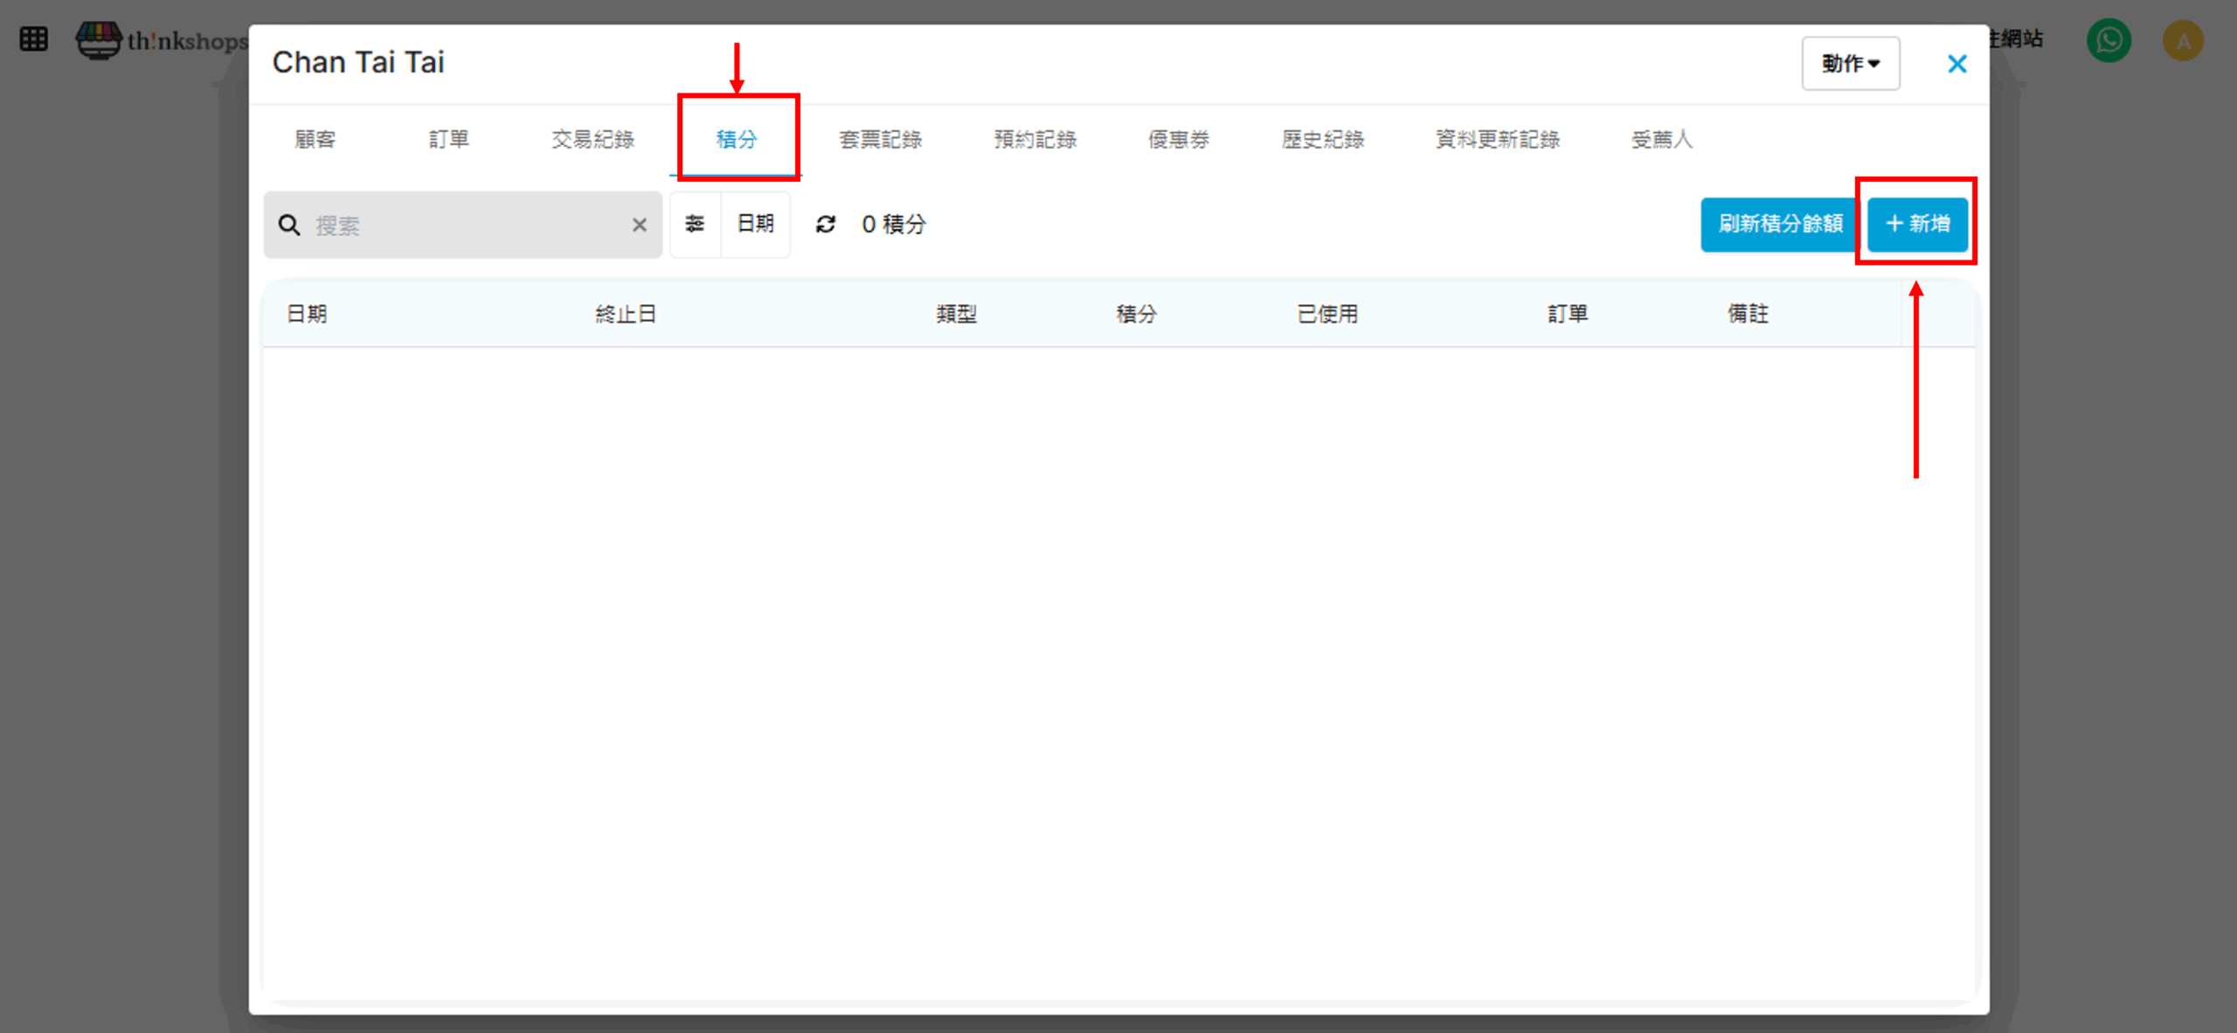Click the 刷新積分餘額 button
The height and width of the screenshot is (1033, 2237).
(x=1779, y=225)
